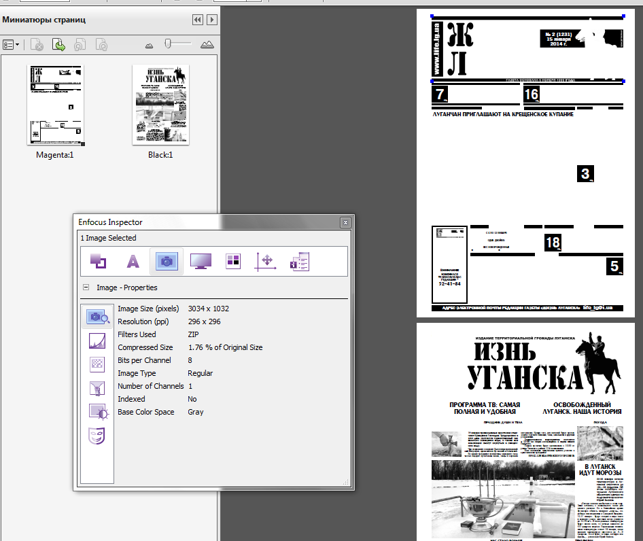Click the '296 x 296' resolution value

coord(204,321)
